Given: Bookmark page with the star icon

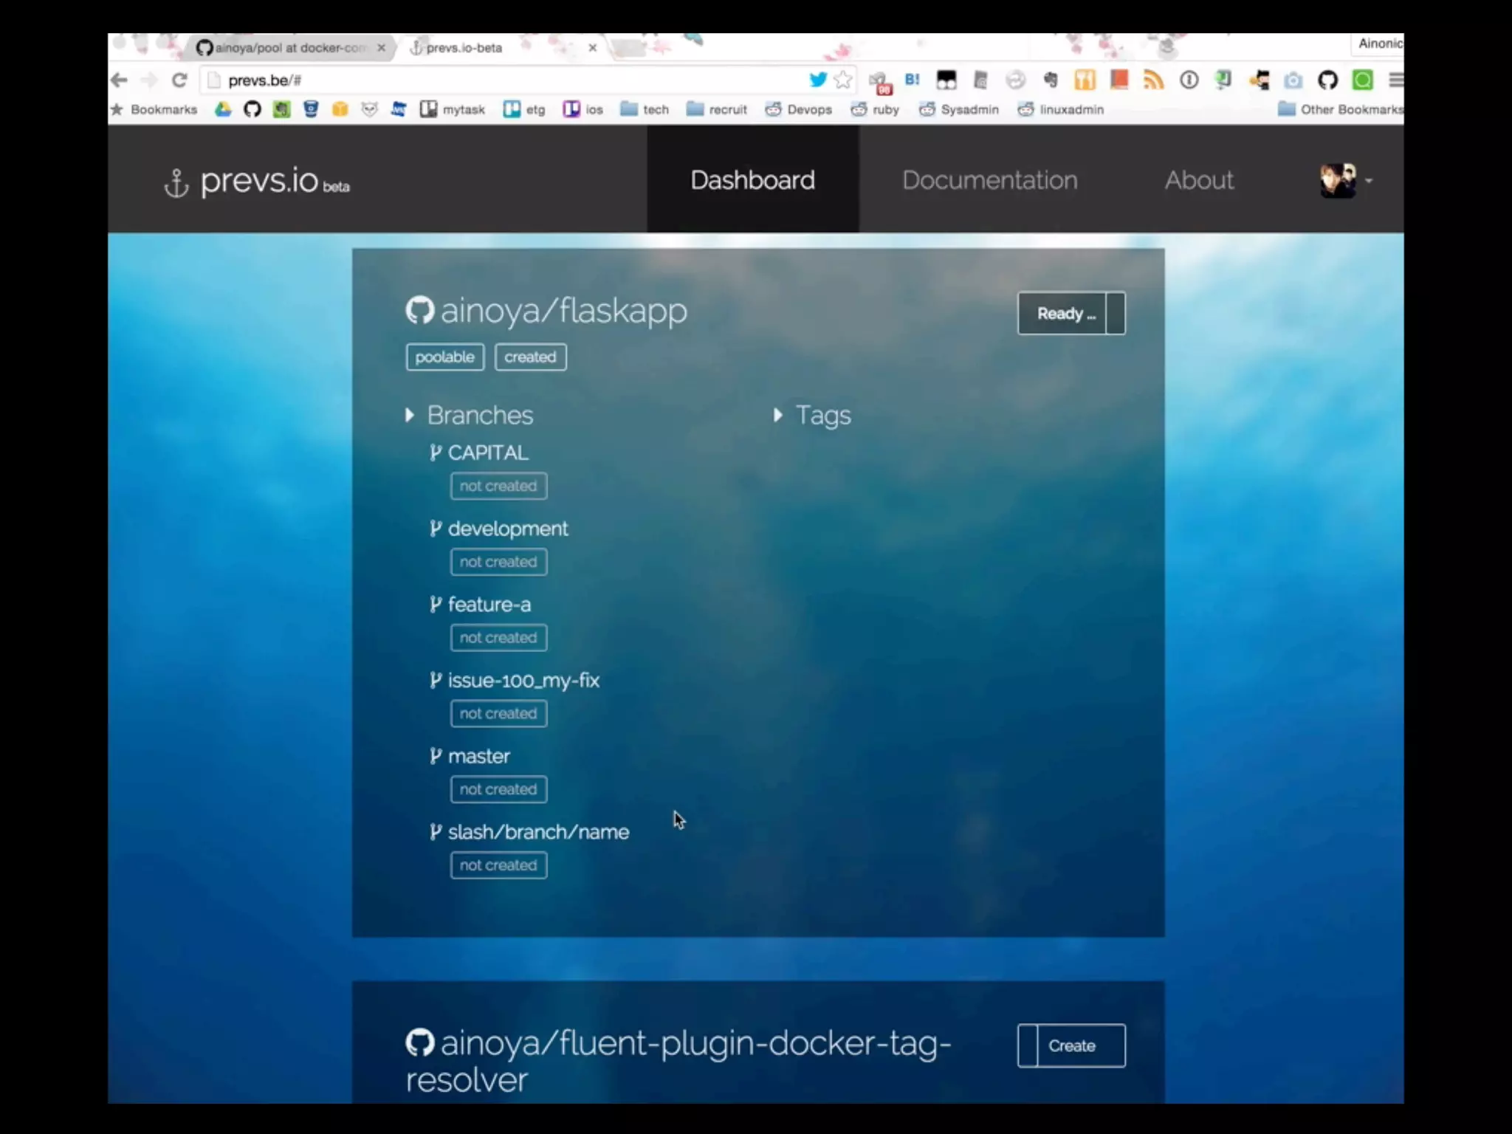Looking at the screenshot, I should (x=842, y=80).
